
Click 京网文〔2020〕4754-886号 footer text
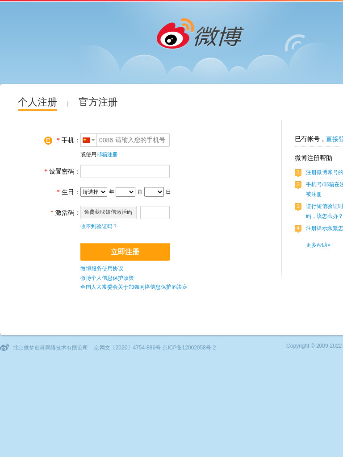click(x=127, y=348)
